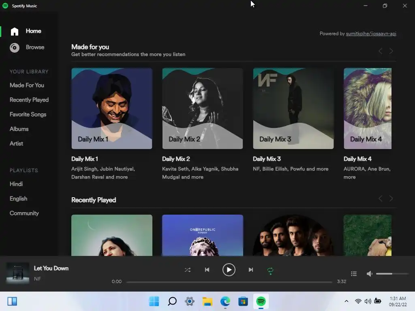Viewport: 415px width, 311px height.
Task: Click the Daily Mix 3 title text
Action: [267, 159]
